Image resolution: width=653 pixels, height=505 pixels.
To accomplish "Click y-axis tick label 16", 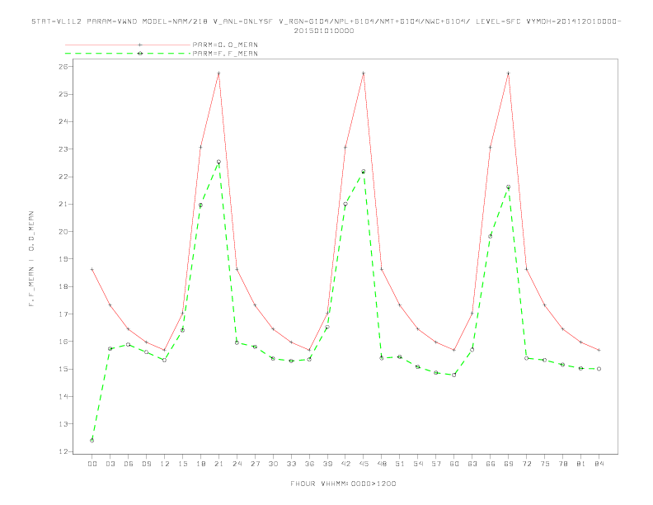I will [x=63, y=342].
